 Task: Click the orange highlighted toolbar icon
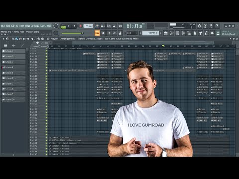(x=97, y=33)
